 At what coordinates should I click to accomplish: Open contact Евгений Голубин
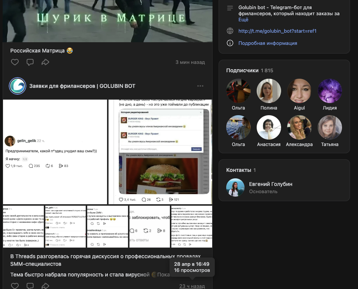click(270, 184)
